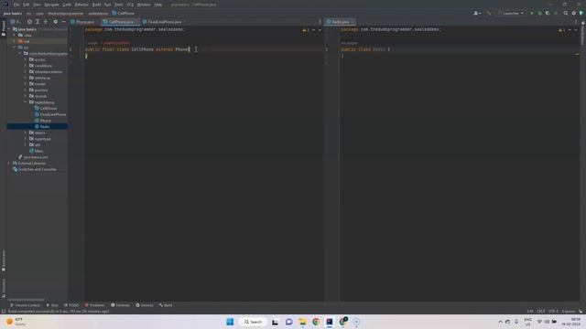Click the Debug bug icon in toolbar
This screenshot has height=329, width=586.
[x=539, y=13]
